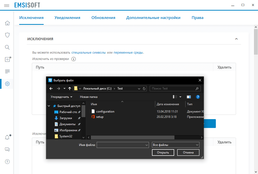Open the blue help icon in file dialog
This screenshot has width=258, height=174.
tap(198, 97)
